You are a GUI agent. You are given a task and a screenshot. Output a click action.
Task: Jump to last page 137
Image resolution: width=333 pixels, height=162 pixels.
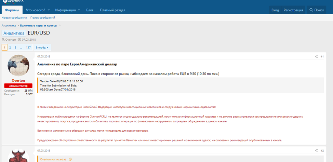pyautogui.click(x=28, y=48)
